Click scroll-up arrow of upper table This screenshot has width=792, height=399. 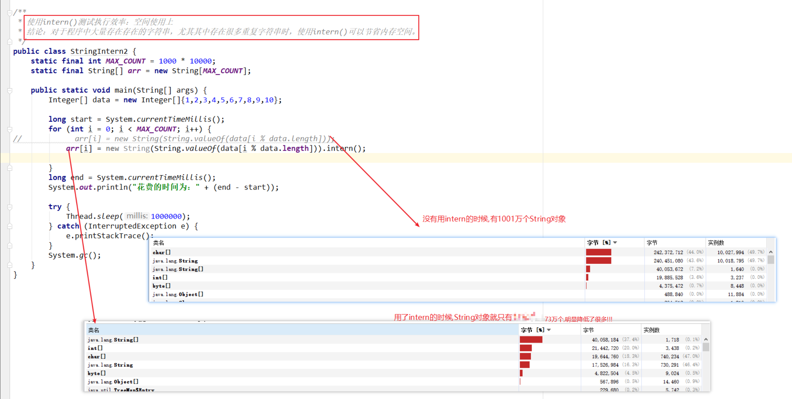point(771,252)
